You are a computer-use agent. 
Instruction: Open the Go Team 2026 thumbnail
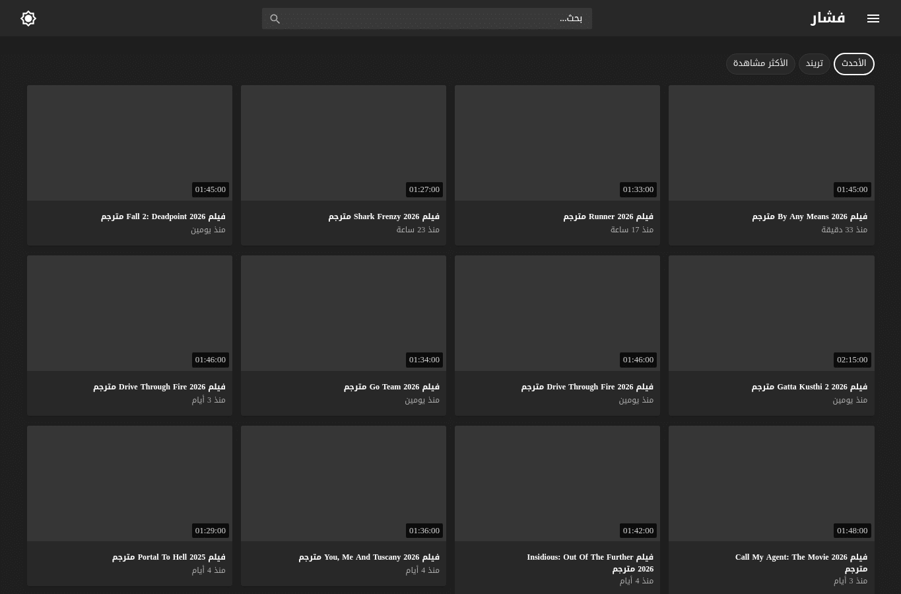[343, 313]
